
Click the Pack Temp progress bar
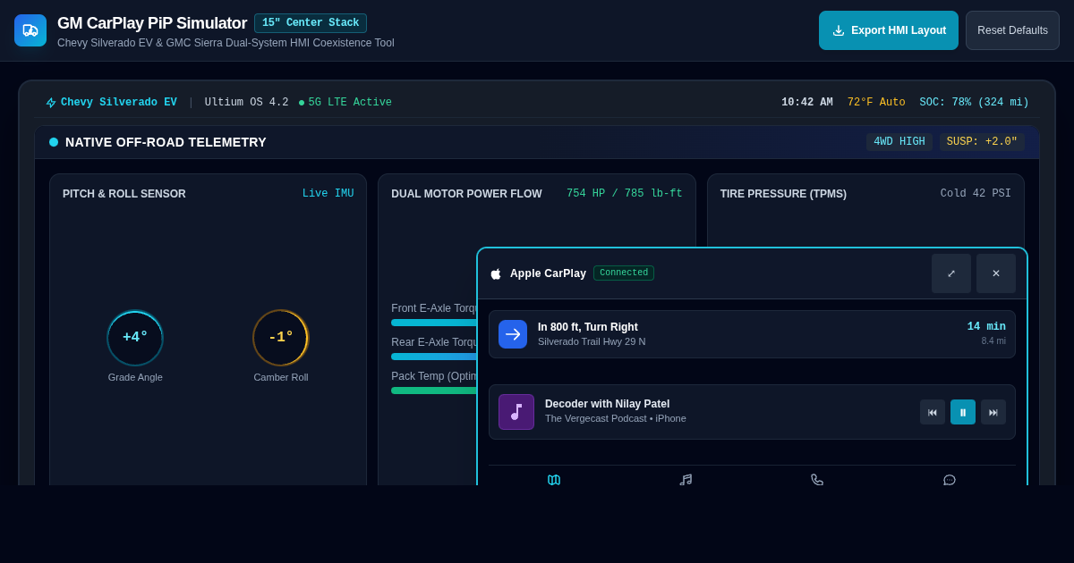click(x=434, y=391)
